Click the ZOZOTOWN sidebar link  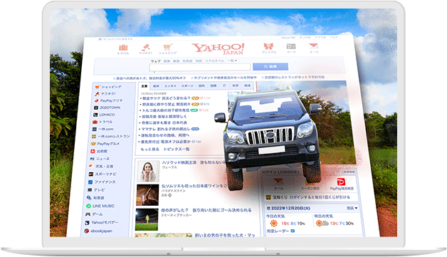click(x=110, y=107)
